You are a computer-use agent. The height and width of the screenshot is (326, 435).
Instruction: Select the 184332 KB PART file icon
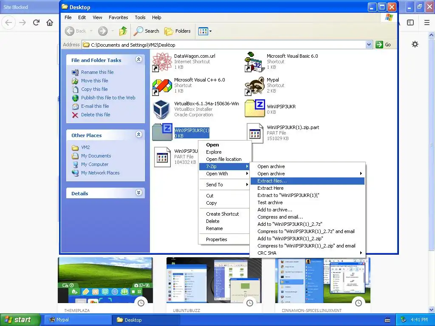(x=162, y=157)
